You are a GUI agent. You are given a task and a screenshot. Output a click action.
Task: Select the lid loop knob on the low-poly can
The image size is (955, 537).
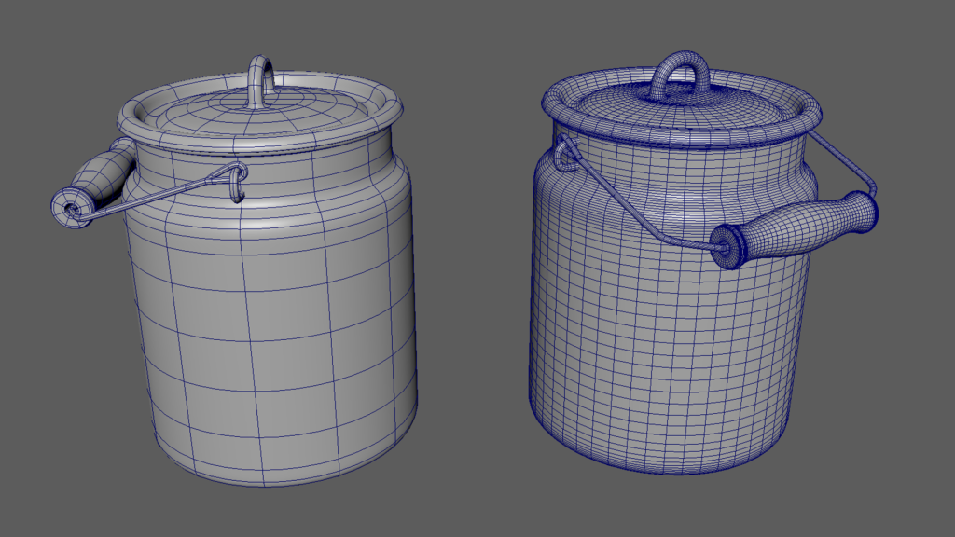pos(261,80)
